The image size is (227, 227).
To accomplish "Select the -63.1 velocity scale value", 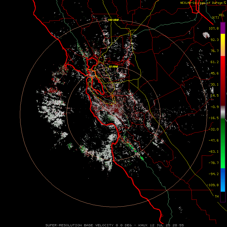I will pos(214,152).
